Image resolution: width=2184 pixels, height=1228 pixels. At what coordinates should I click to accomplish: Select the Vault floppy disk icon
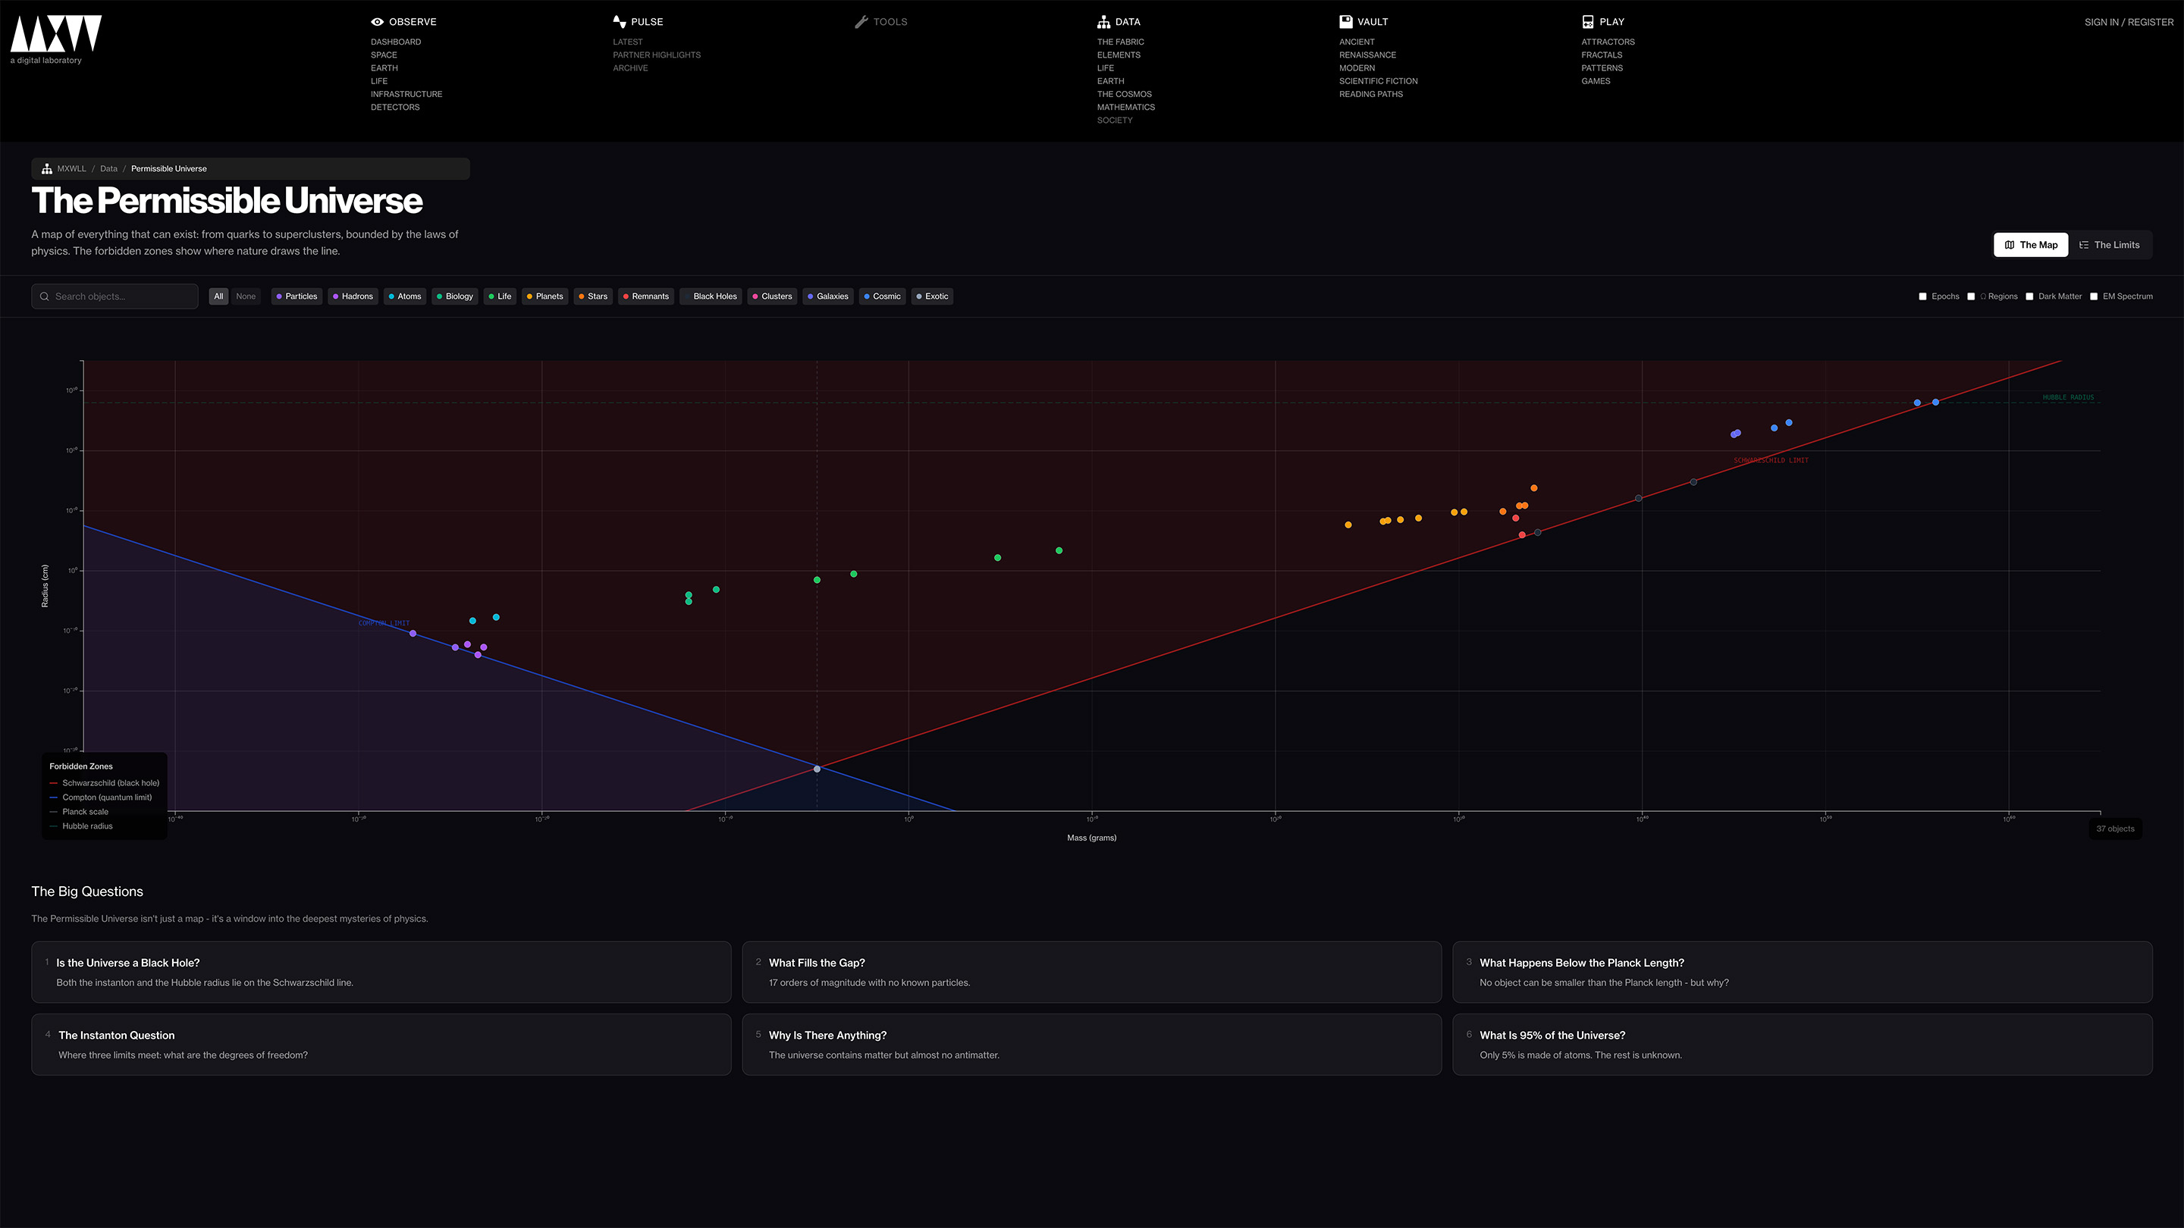tap(1345, 20)
